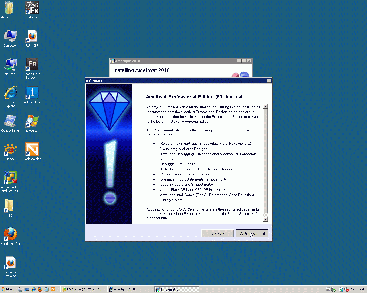
Task: Click the scroll up arrow in the info text box
Action: coord(265,107)
